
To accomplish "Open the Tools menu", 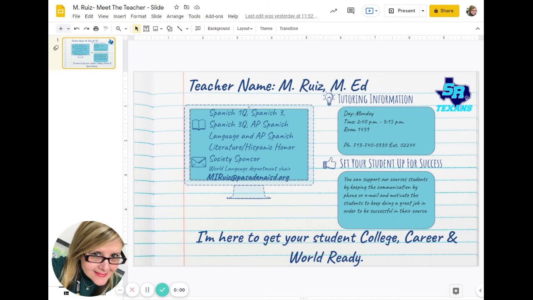I will click(x=194, y=16).
